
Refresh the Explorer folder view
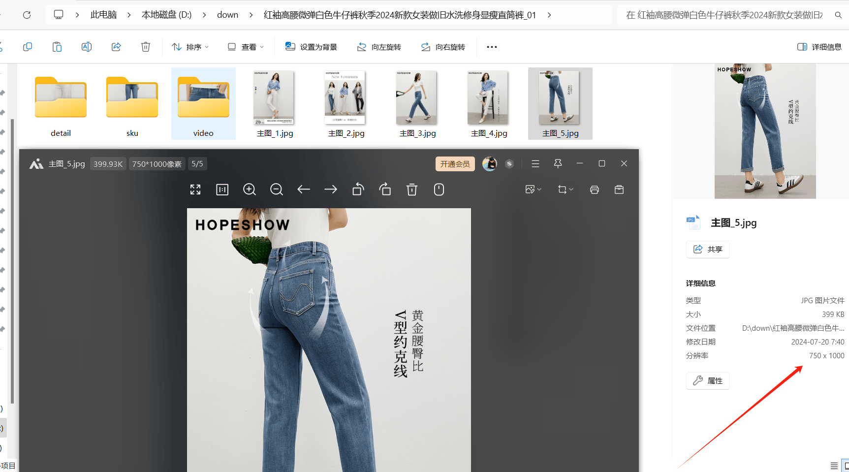(x=27, y=15)
